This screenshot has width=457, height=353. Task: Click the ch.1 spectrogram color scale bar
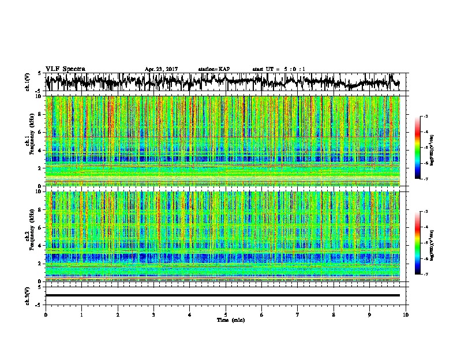pyautogui.click(x=417, y=147)
